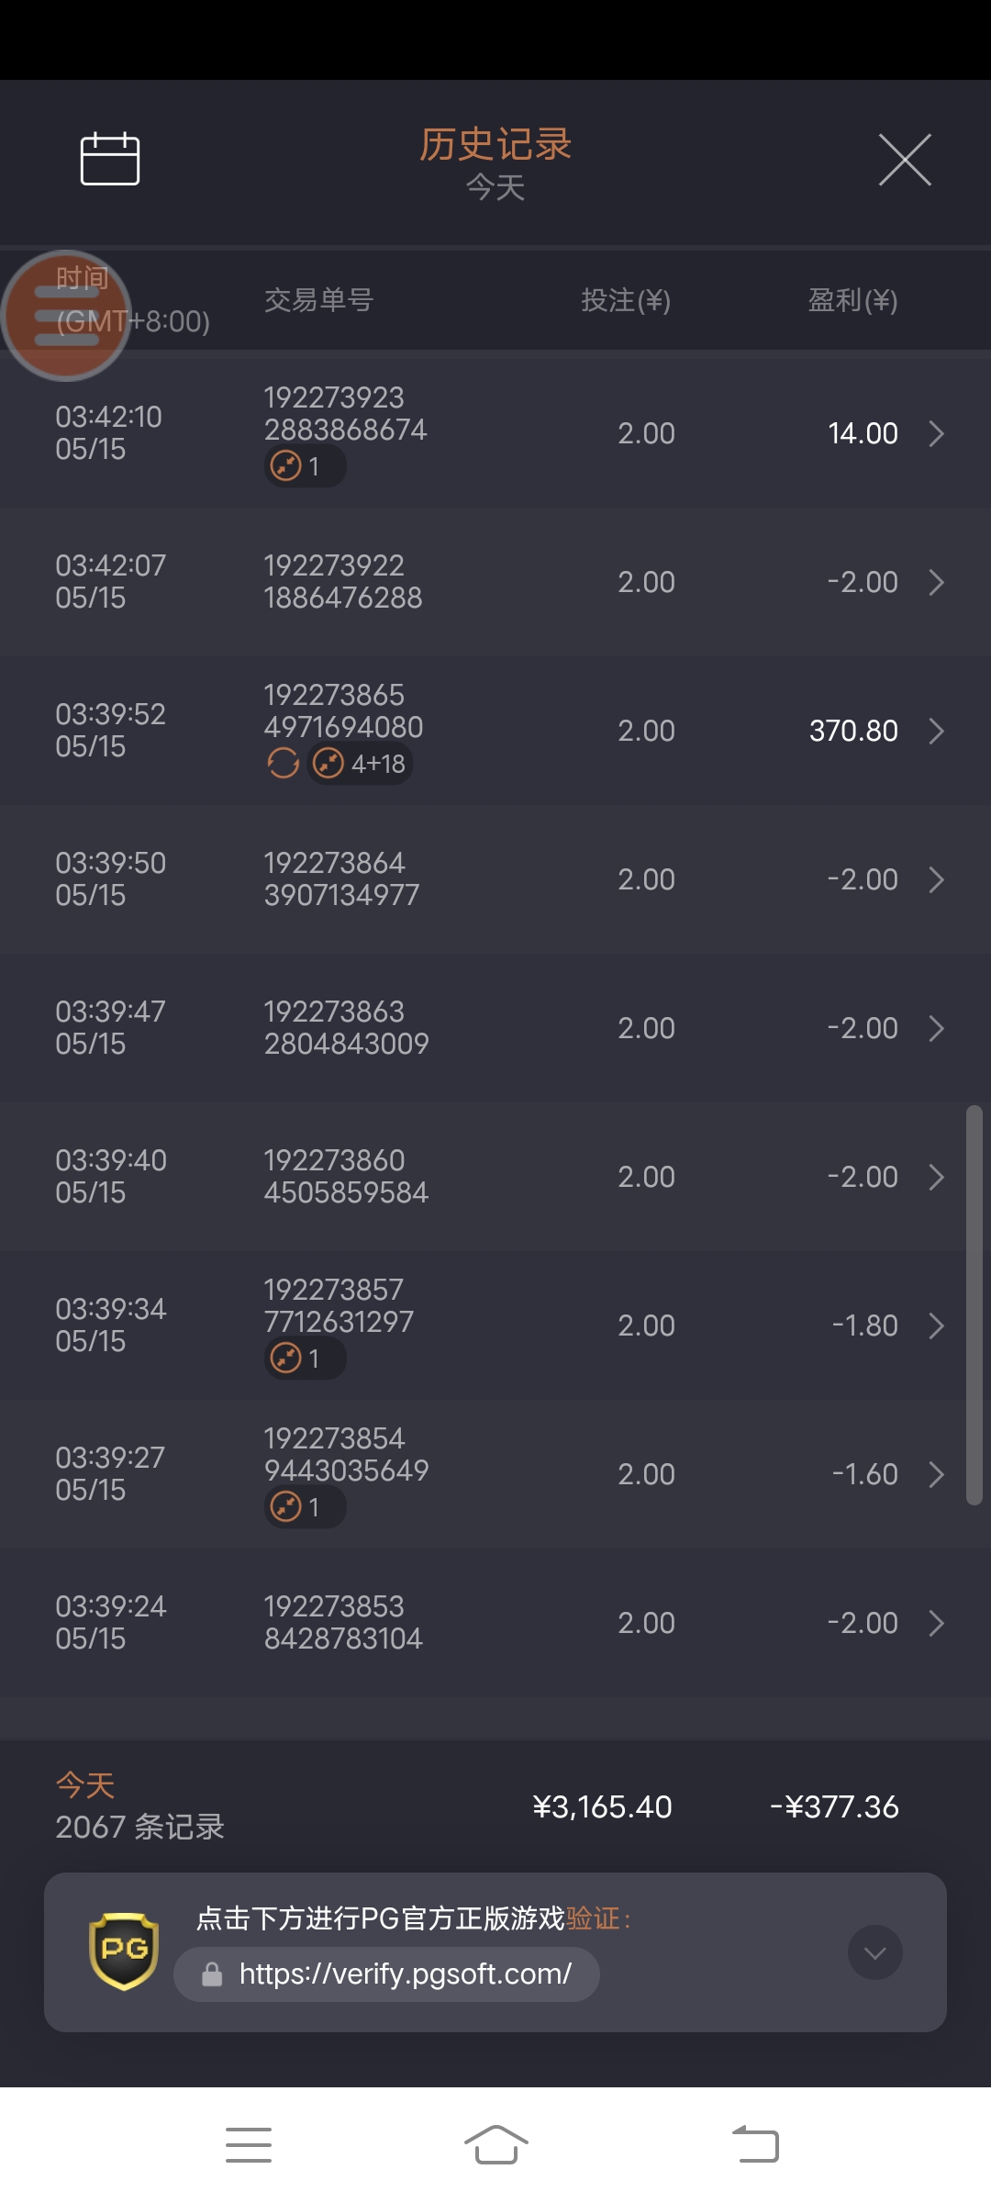
Task: Collapse the PG verification banner chevron
Action: point(874,1952)
